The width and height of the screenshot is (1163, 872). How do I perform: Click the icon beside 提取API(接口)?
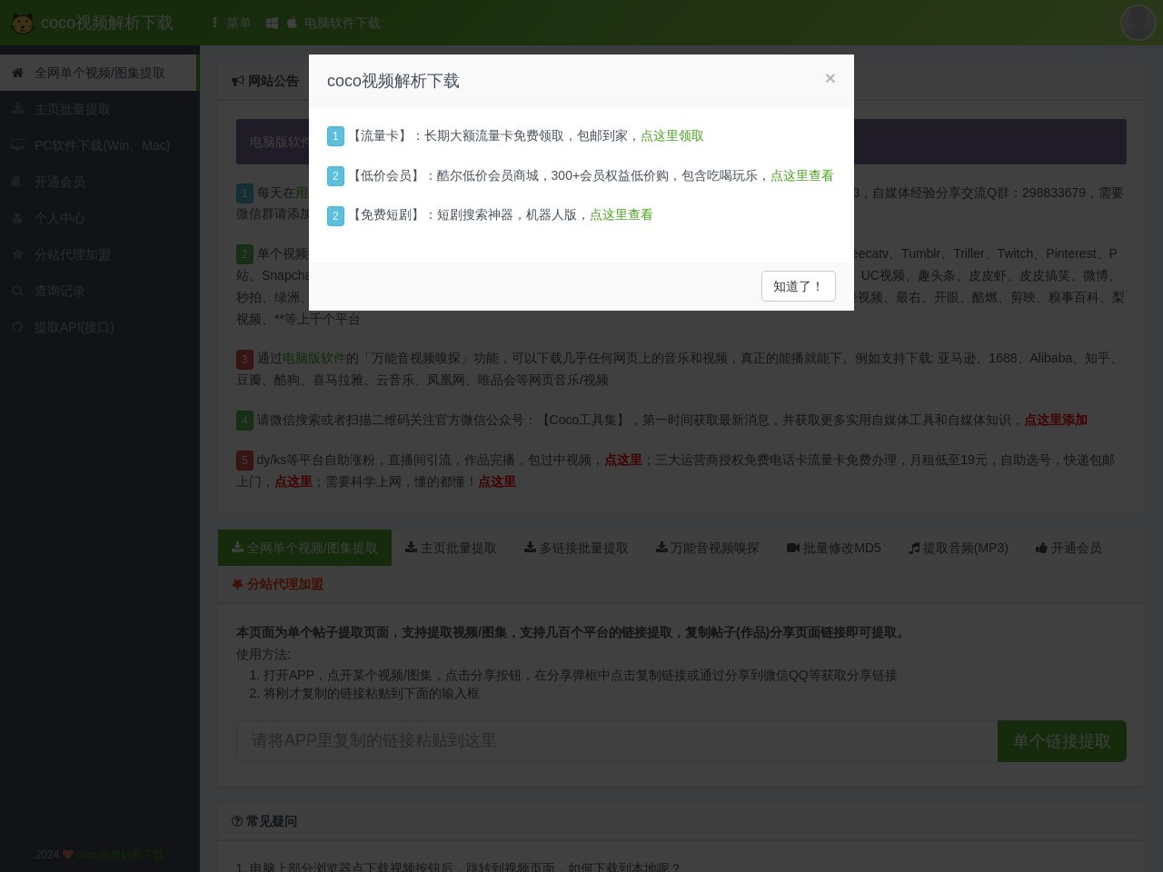point(17,327)
